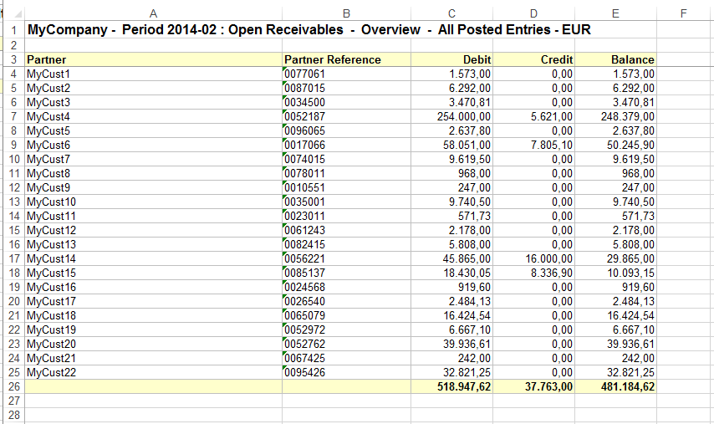This screenshot has width=714, height=424.
Task: Click the 16.000,00 credit cell
Action: (534, 258)
